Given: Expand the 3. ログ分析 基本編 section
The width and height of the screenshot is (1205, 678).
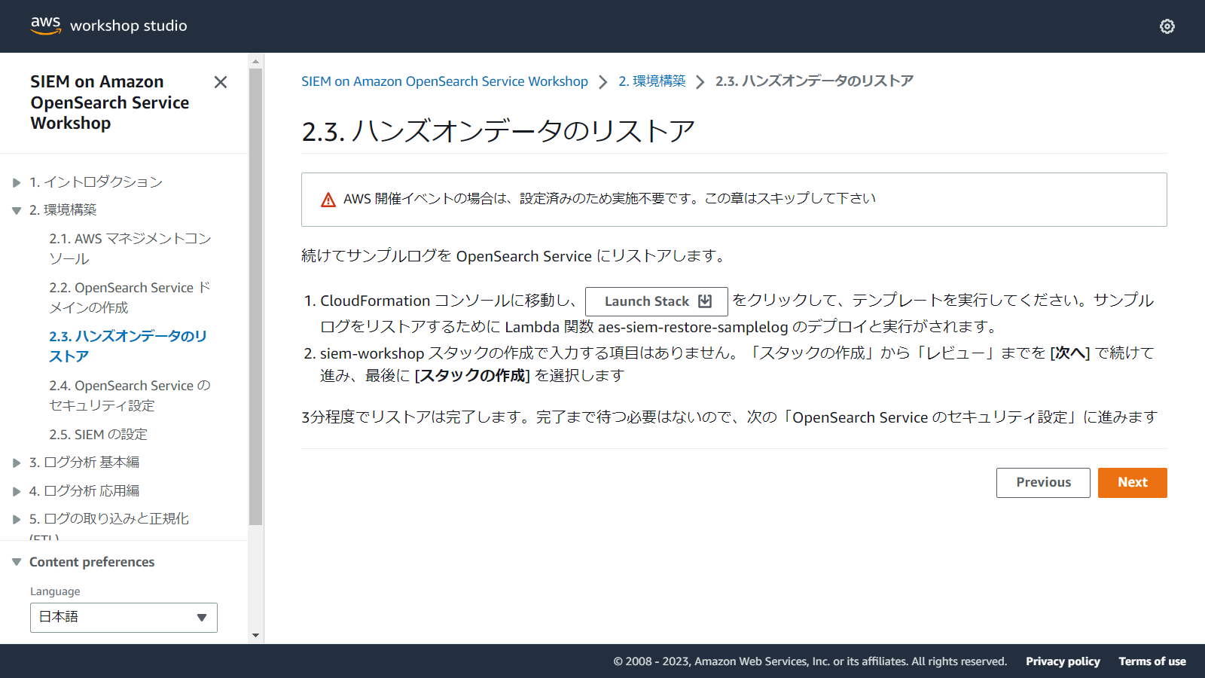Looking at the screenshot, I should [x=17, y=463].
